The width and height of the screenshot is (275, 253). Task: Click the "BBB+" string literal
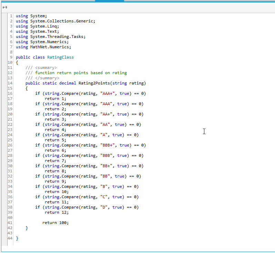[107, 145]
